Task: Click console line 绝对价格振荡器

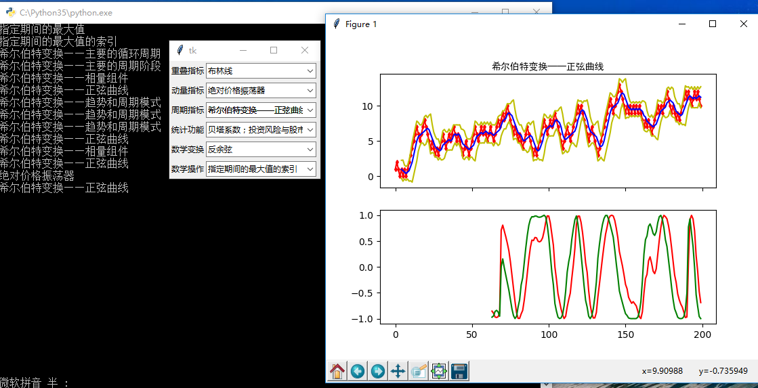Action: click(37, 175)
